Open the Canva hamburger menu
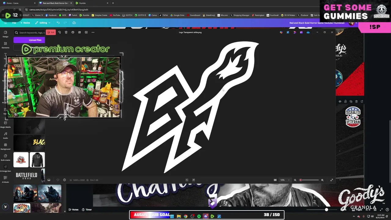 [5, 23]
